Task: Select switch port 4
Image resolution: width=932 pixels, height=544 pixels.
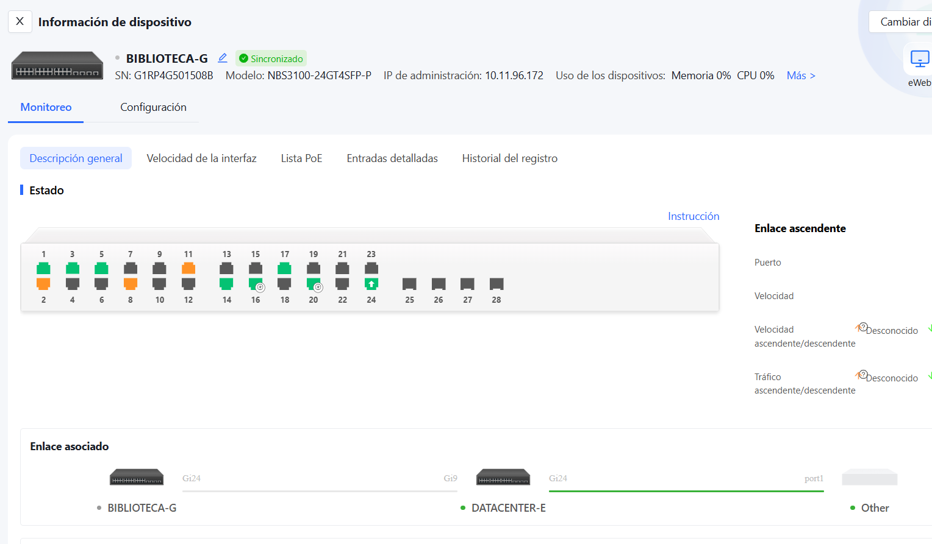Action: click(73, 284)
